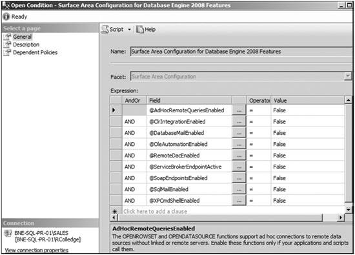Open ellipsis editor for @OleAutomationEnabled

click(x=239, y=145)
